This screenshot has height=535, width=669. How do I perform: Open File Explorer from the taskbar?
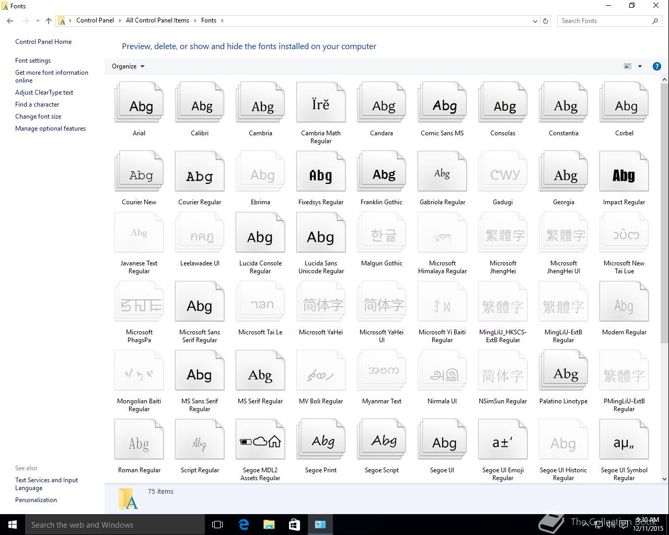[x=269, y=525]
